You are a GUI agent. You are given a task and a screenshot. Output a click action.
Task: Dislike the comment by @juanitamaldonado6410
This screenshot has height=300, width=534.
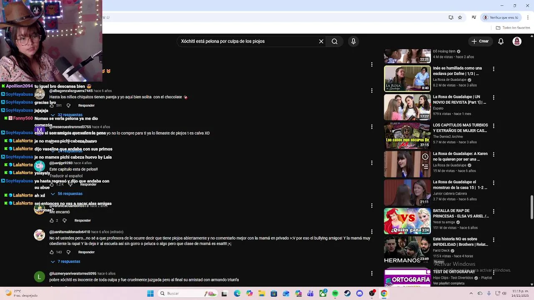[68, 252]
